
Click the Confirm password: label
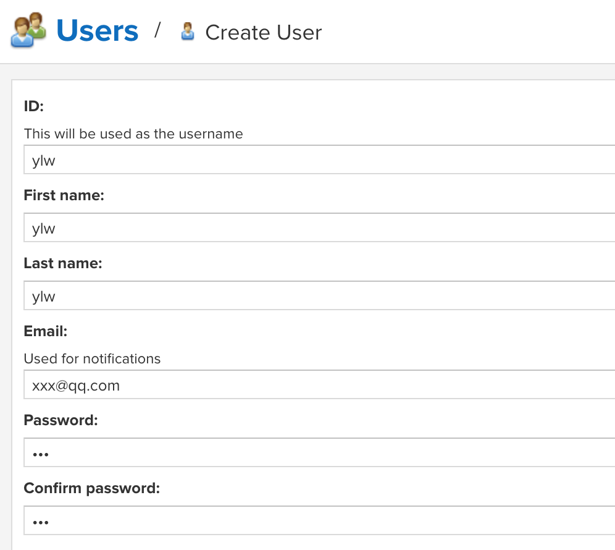[x=92, y=488]
